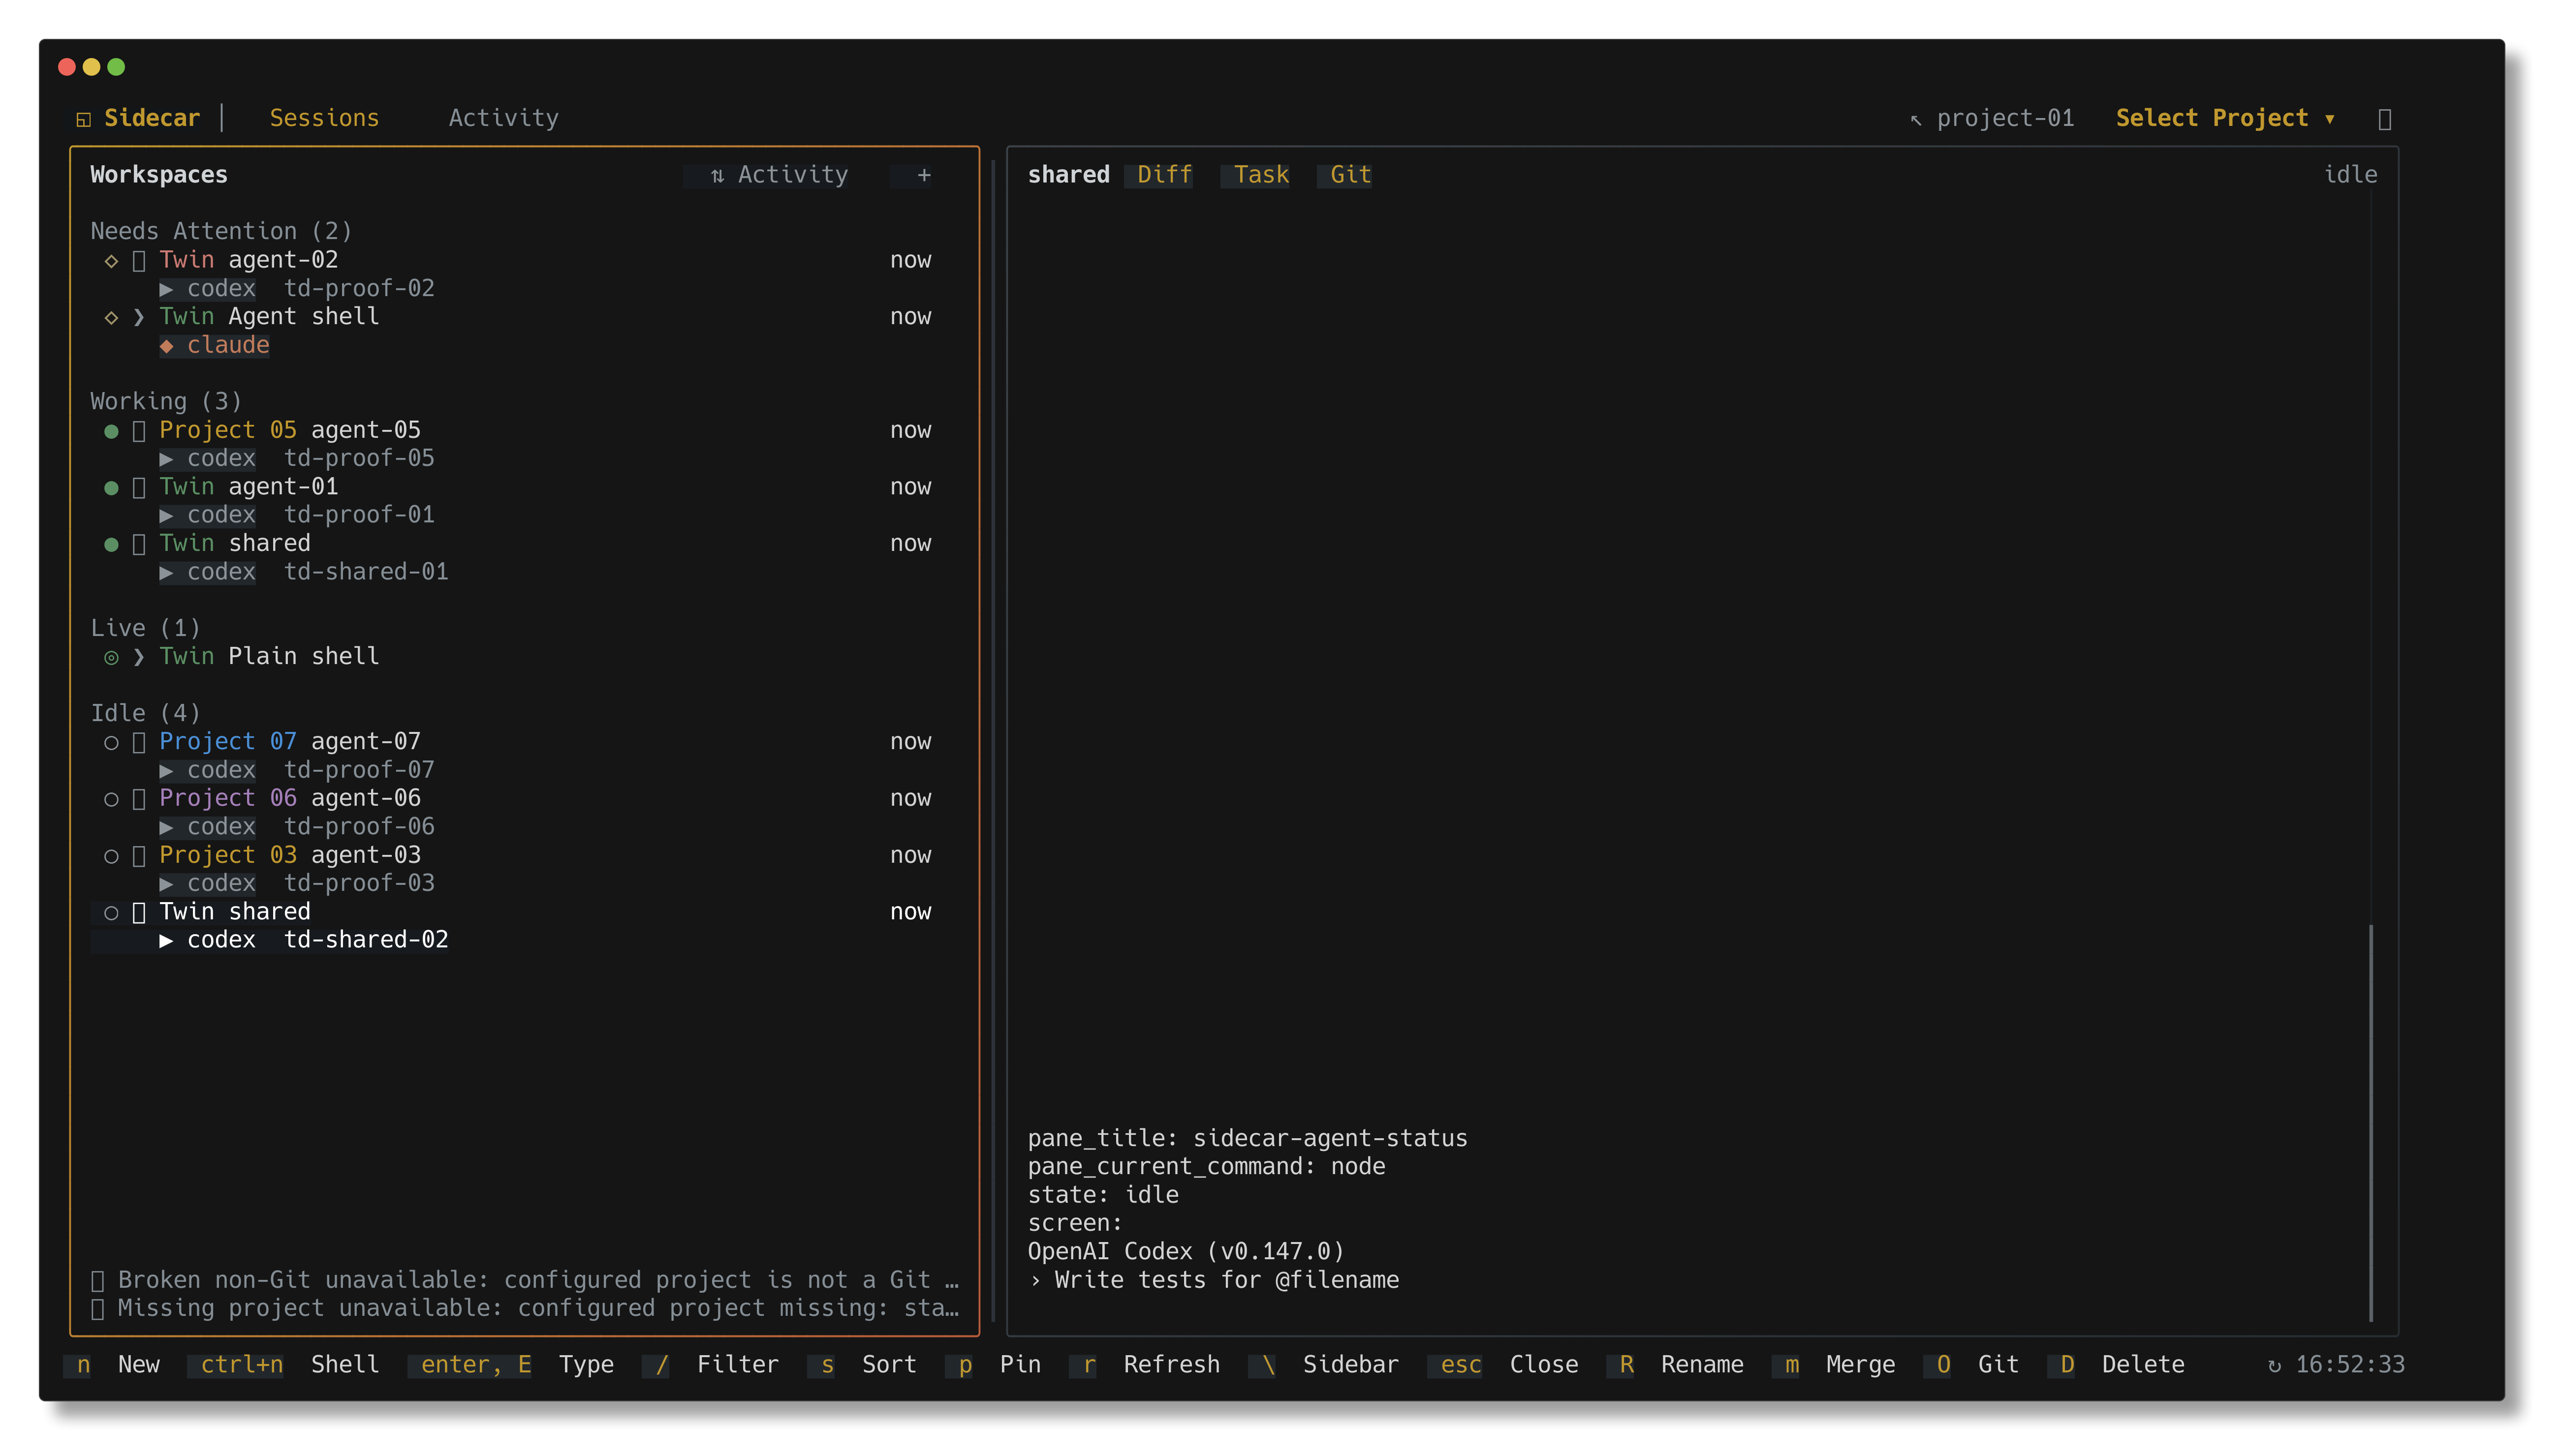Switch to the Activity top tab

(x=503, y=118)
